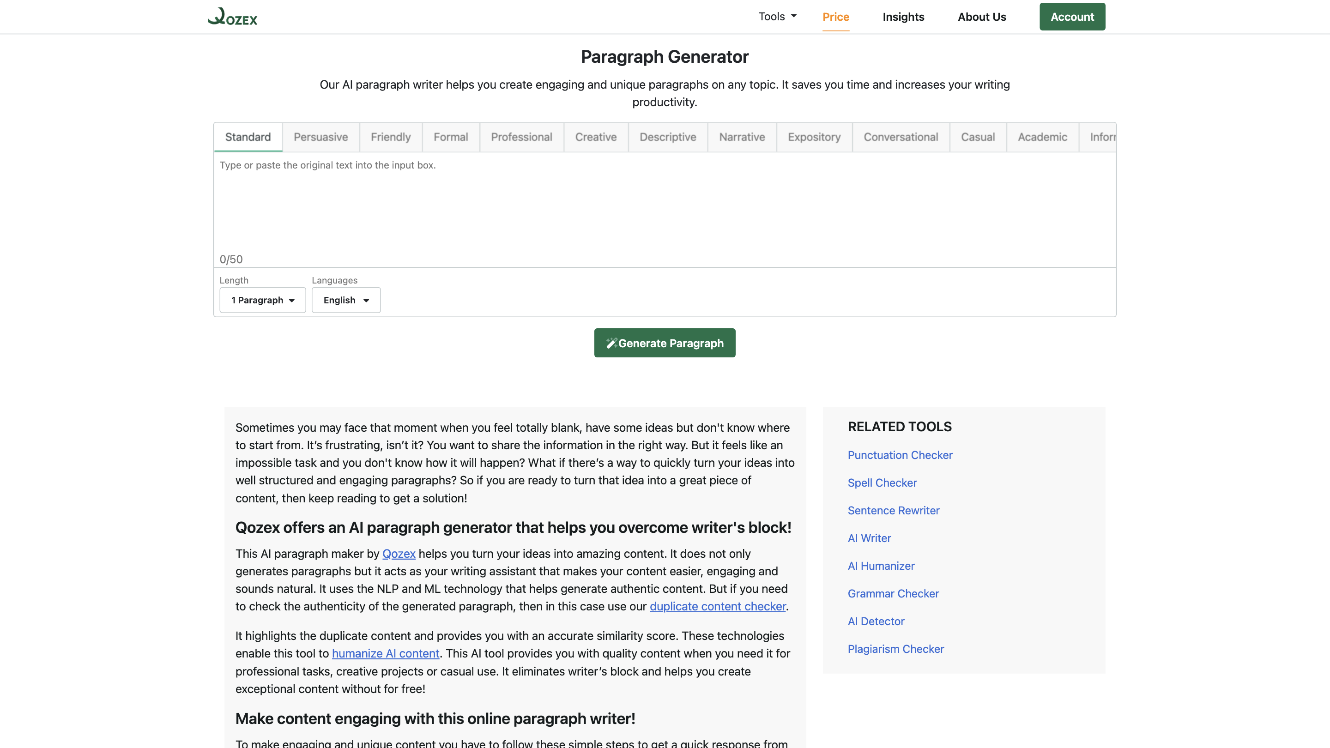1330x748 pixels.
Task: Switch to the Persuasive tone tab
Action: pyautogui.click(x=320, y=137)
